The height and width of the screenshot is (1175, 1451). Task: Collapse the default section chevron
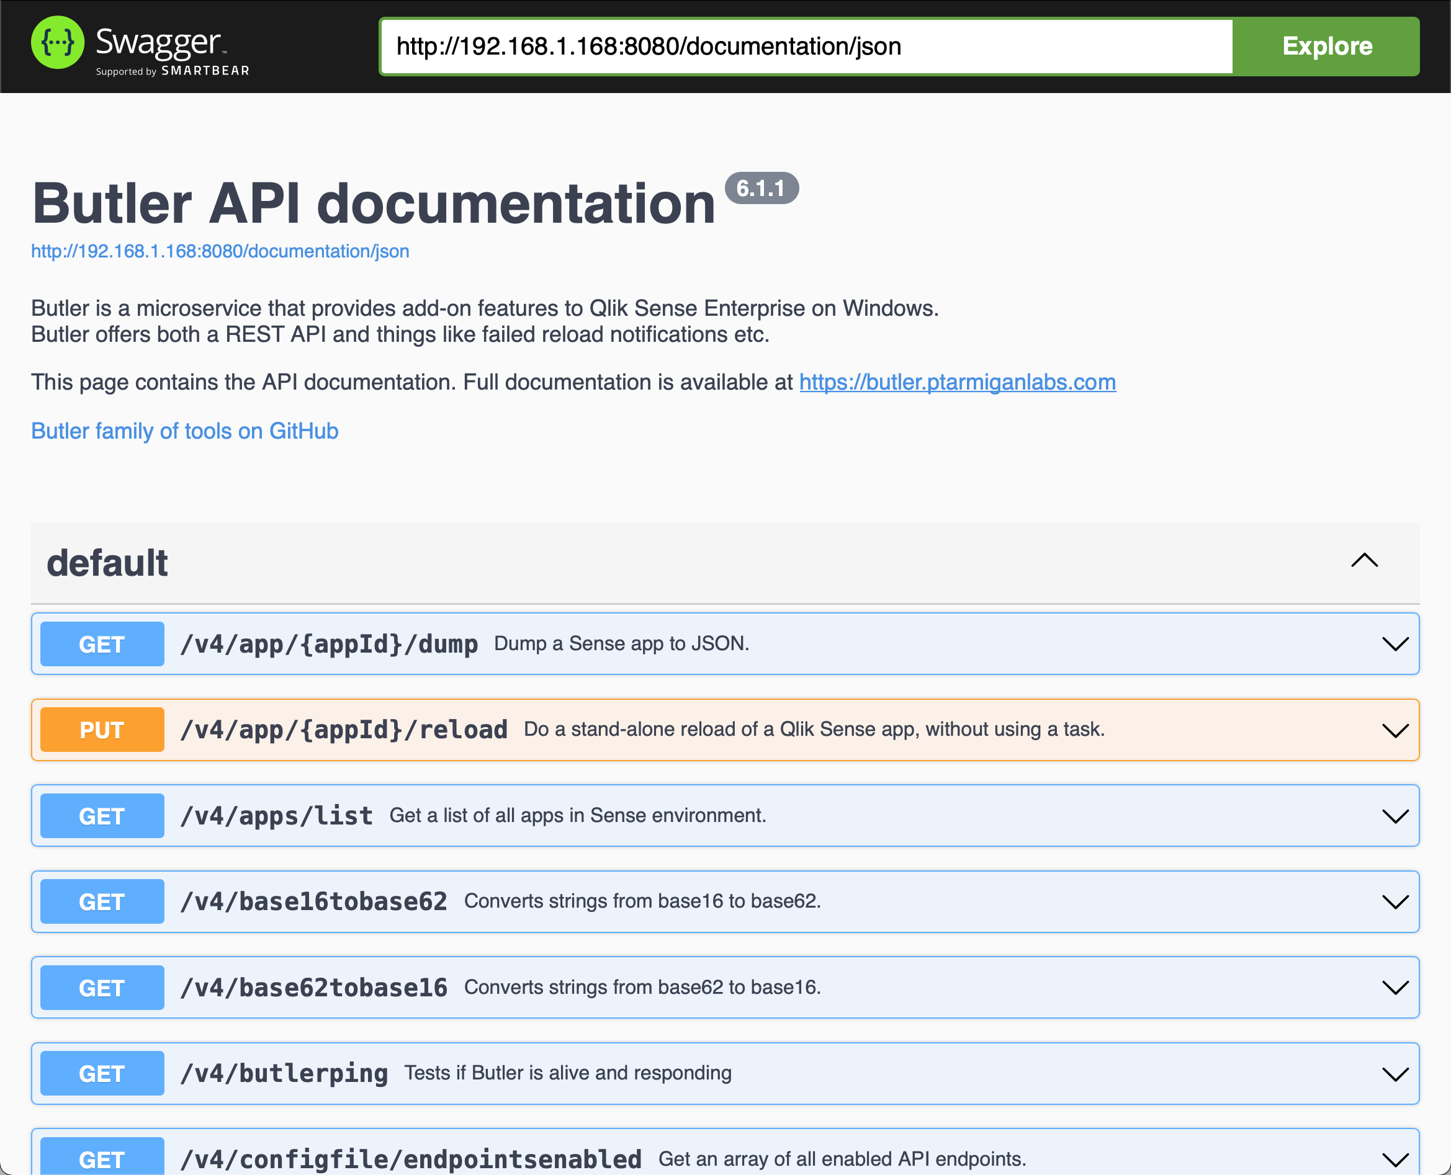click(x=1363, y=561)
